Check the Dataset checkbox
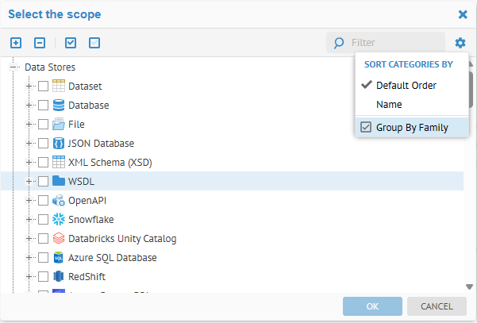477x323 pixels. [x=44, y=87]
